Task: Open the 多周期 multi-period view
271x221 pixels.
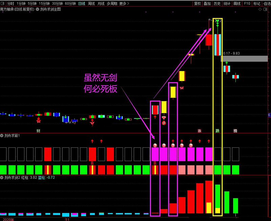Action: point(112,3)
